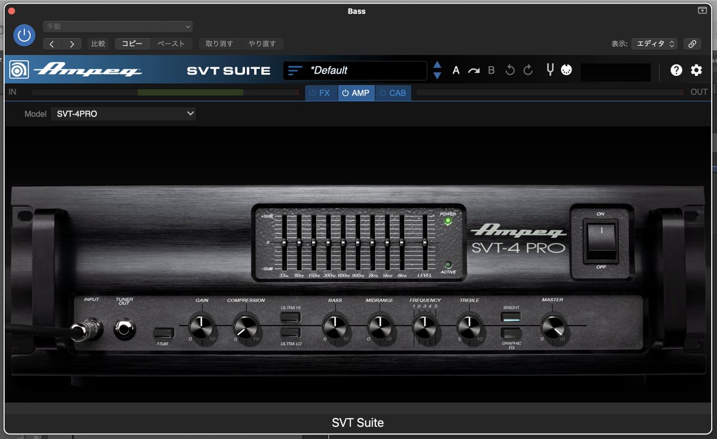Click the 33Hz graphic EQ slider

[x=284, y=242]
